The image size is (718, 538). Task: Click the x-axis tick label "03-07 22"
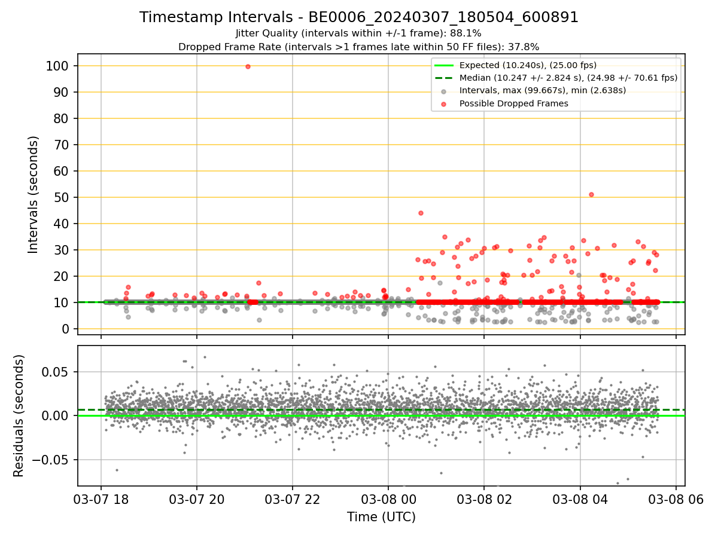click(293, 499)
